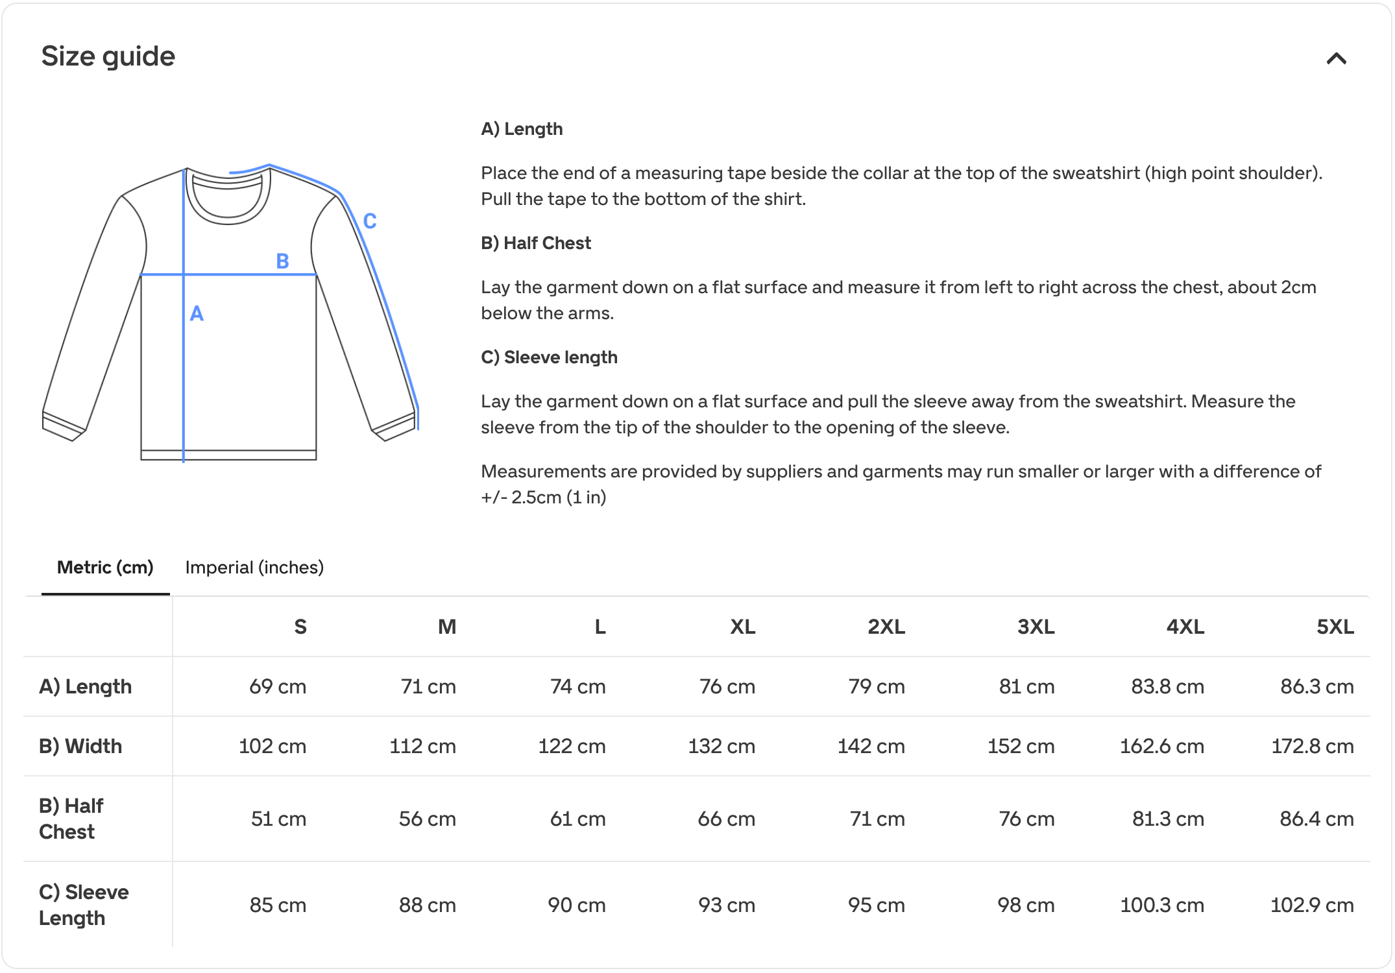This screenshot has width=1395, height=973.
Task: Click the B) Half Chest row label
Action: click(x=71, y=819)
